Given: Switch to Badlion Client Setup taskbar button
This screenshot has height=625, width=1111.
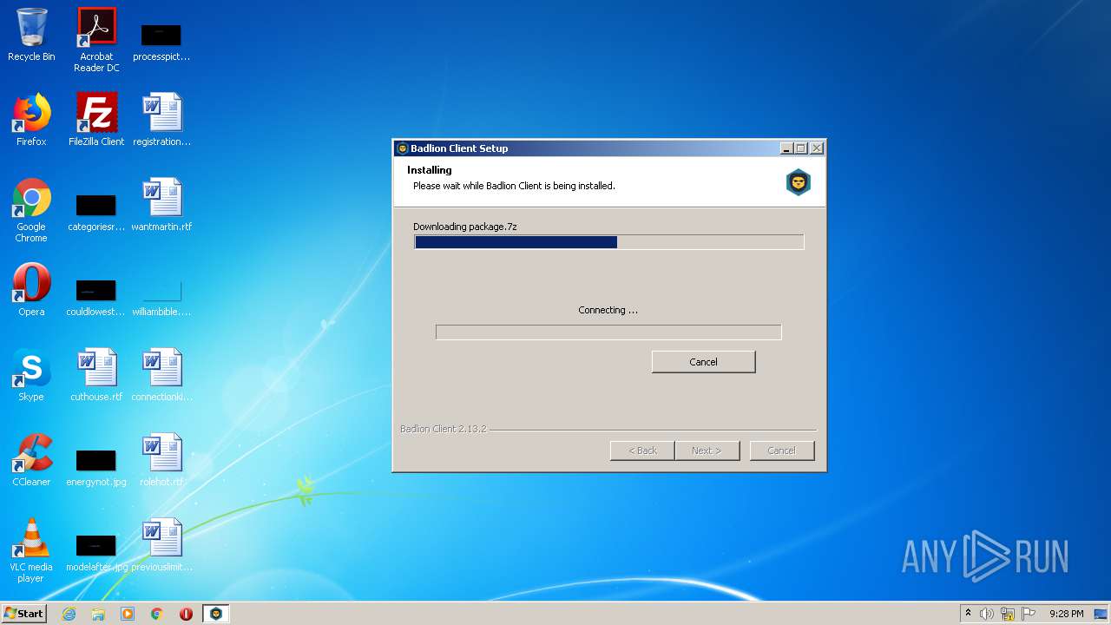Looking at the screenshot, I should [x=215, y=614].
